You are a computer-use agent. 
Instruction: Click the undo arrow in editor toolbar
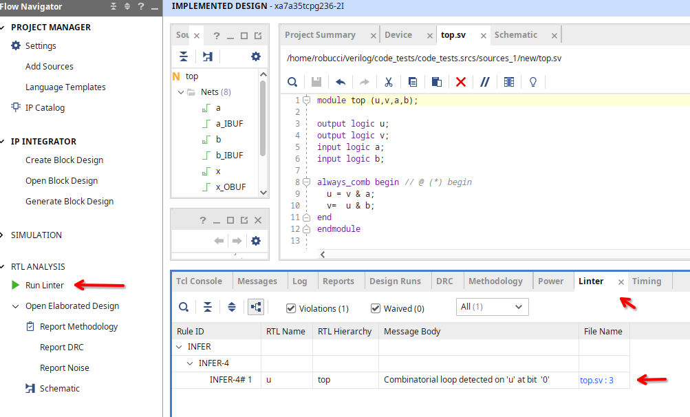pyautogui.click(x=341, y=82)
